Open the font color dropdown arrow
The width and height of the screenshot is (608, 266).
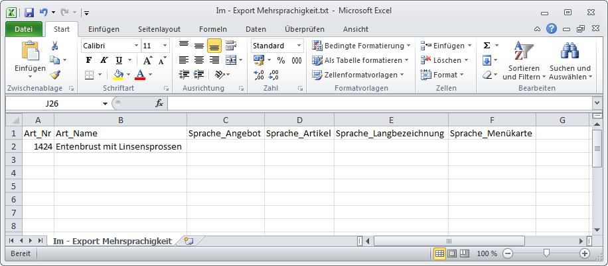click(151, 75)
